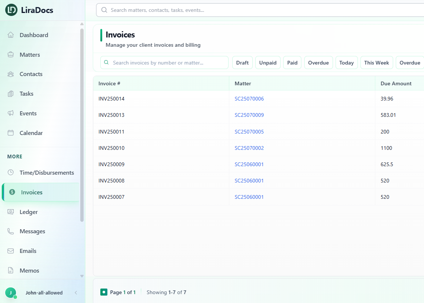Filter invoices by This Week
The height and width of the screenshot is (303, 424).
376,63
